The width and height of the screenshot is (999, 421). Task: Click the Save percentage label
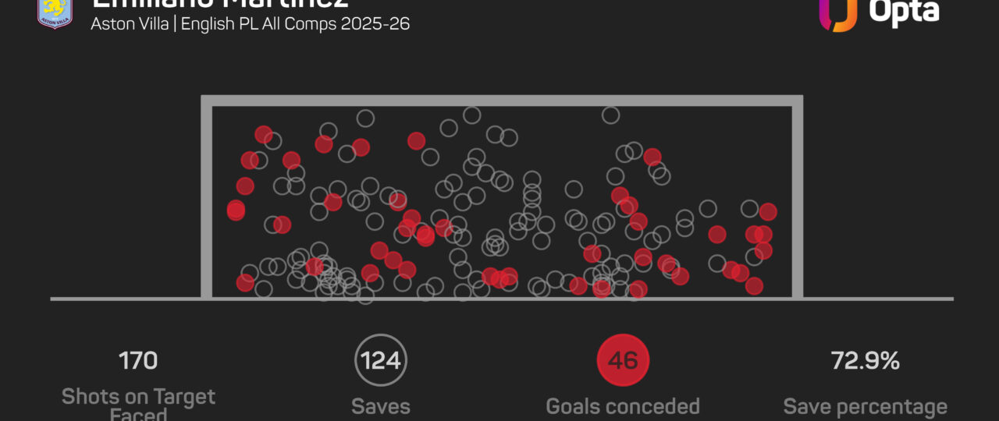pos(865,406)
